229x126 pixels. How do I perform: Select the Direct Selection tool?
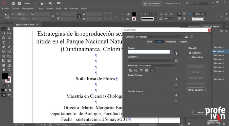click(9, 29)
